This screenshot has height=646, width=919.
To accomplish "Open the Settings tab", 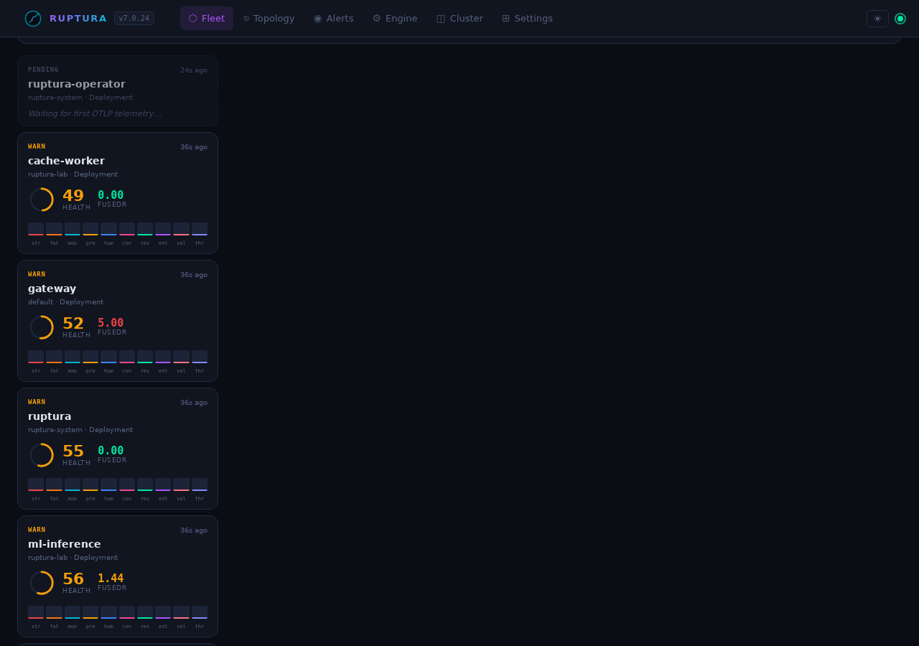I will click(527, 19).
